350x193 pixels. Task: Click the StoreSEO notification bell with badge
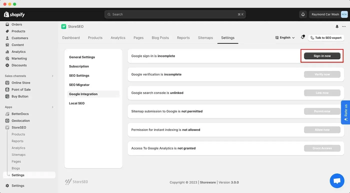point(302,37)
